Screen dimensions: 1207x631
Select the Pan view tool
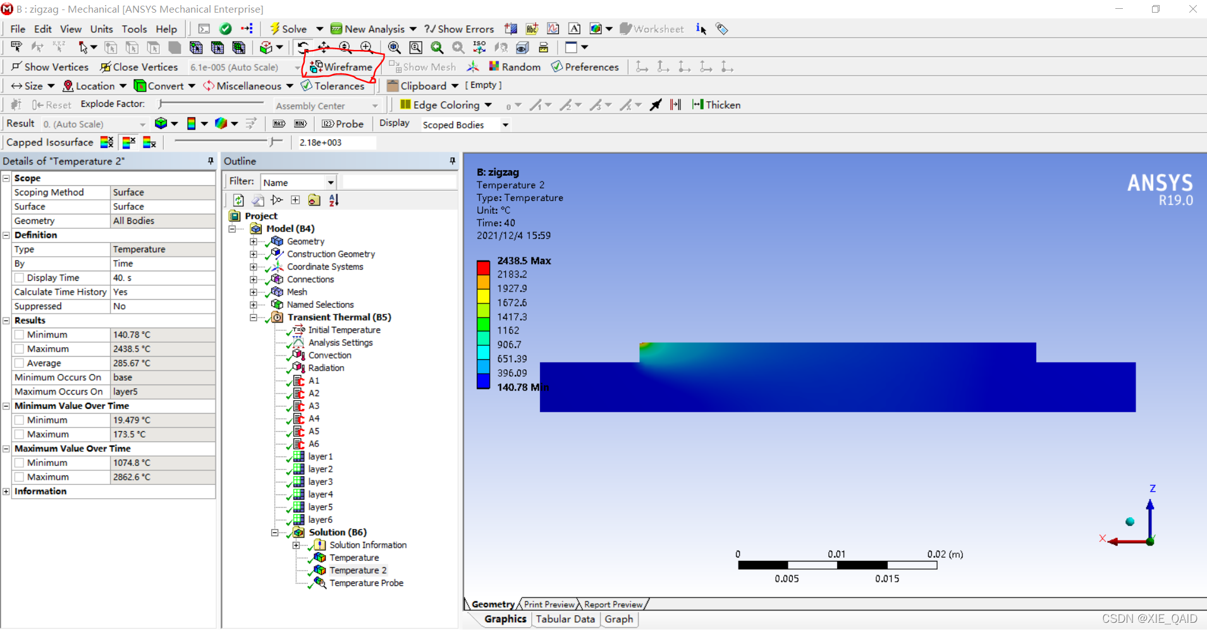(x=324, y=47)
